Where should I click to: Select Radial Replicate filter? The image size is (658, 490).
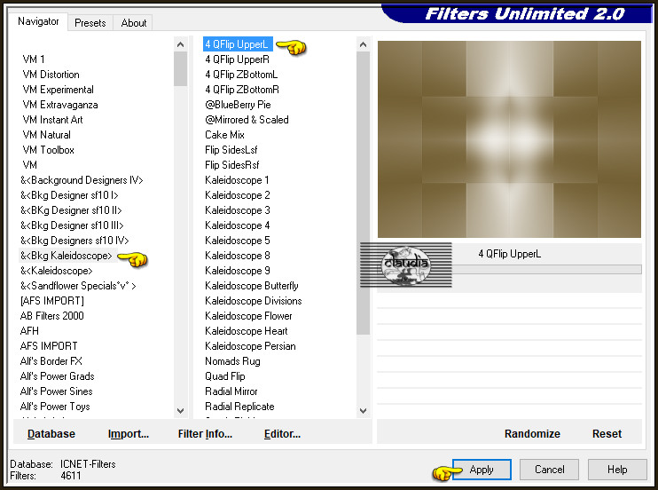point(239,407)
